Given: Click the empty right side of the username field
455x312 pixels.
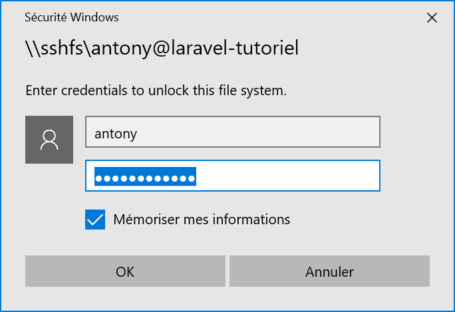Looking at the screenshot, I should (x=299, y=132).
